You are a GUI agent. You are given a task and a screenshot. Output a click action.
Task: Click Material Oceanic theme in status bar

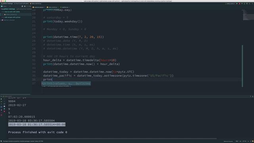(x=228, y=141)
